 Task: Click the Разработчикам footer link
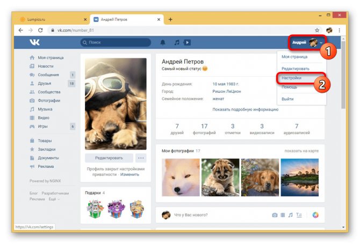pyautogui.click(x=55, y=194)
